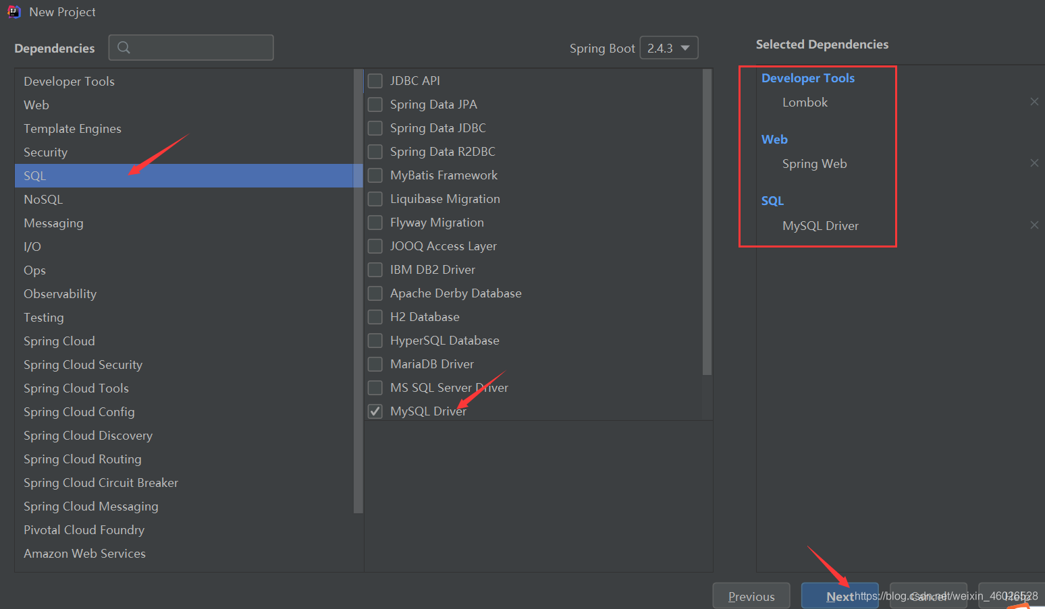Click Lombok in Selected Dependencies
Viewport: 1045px width, 609px height.
point(805,102)
